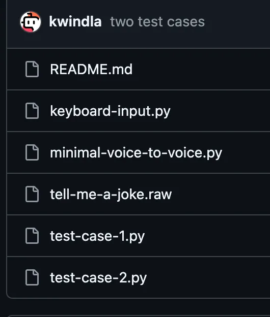This screenshot has width=270, height=317.
Task: Click the file icon beside test-case-1.py
Action: pyautogui.click(x=32, y=236)
